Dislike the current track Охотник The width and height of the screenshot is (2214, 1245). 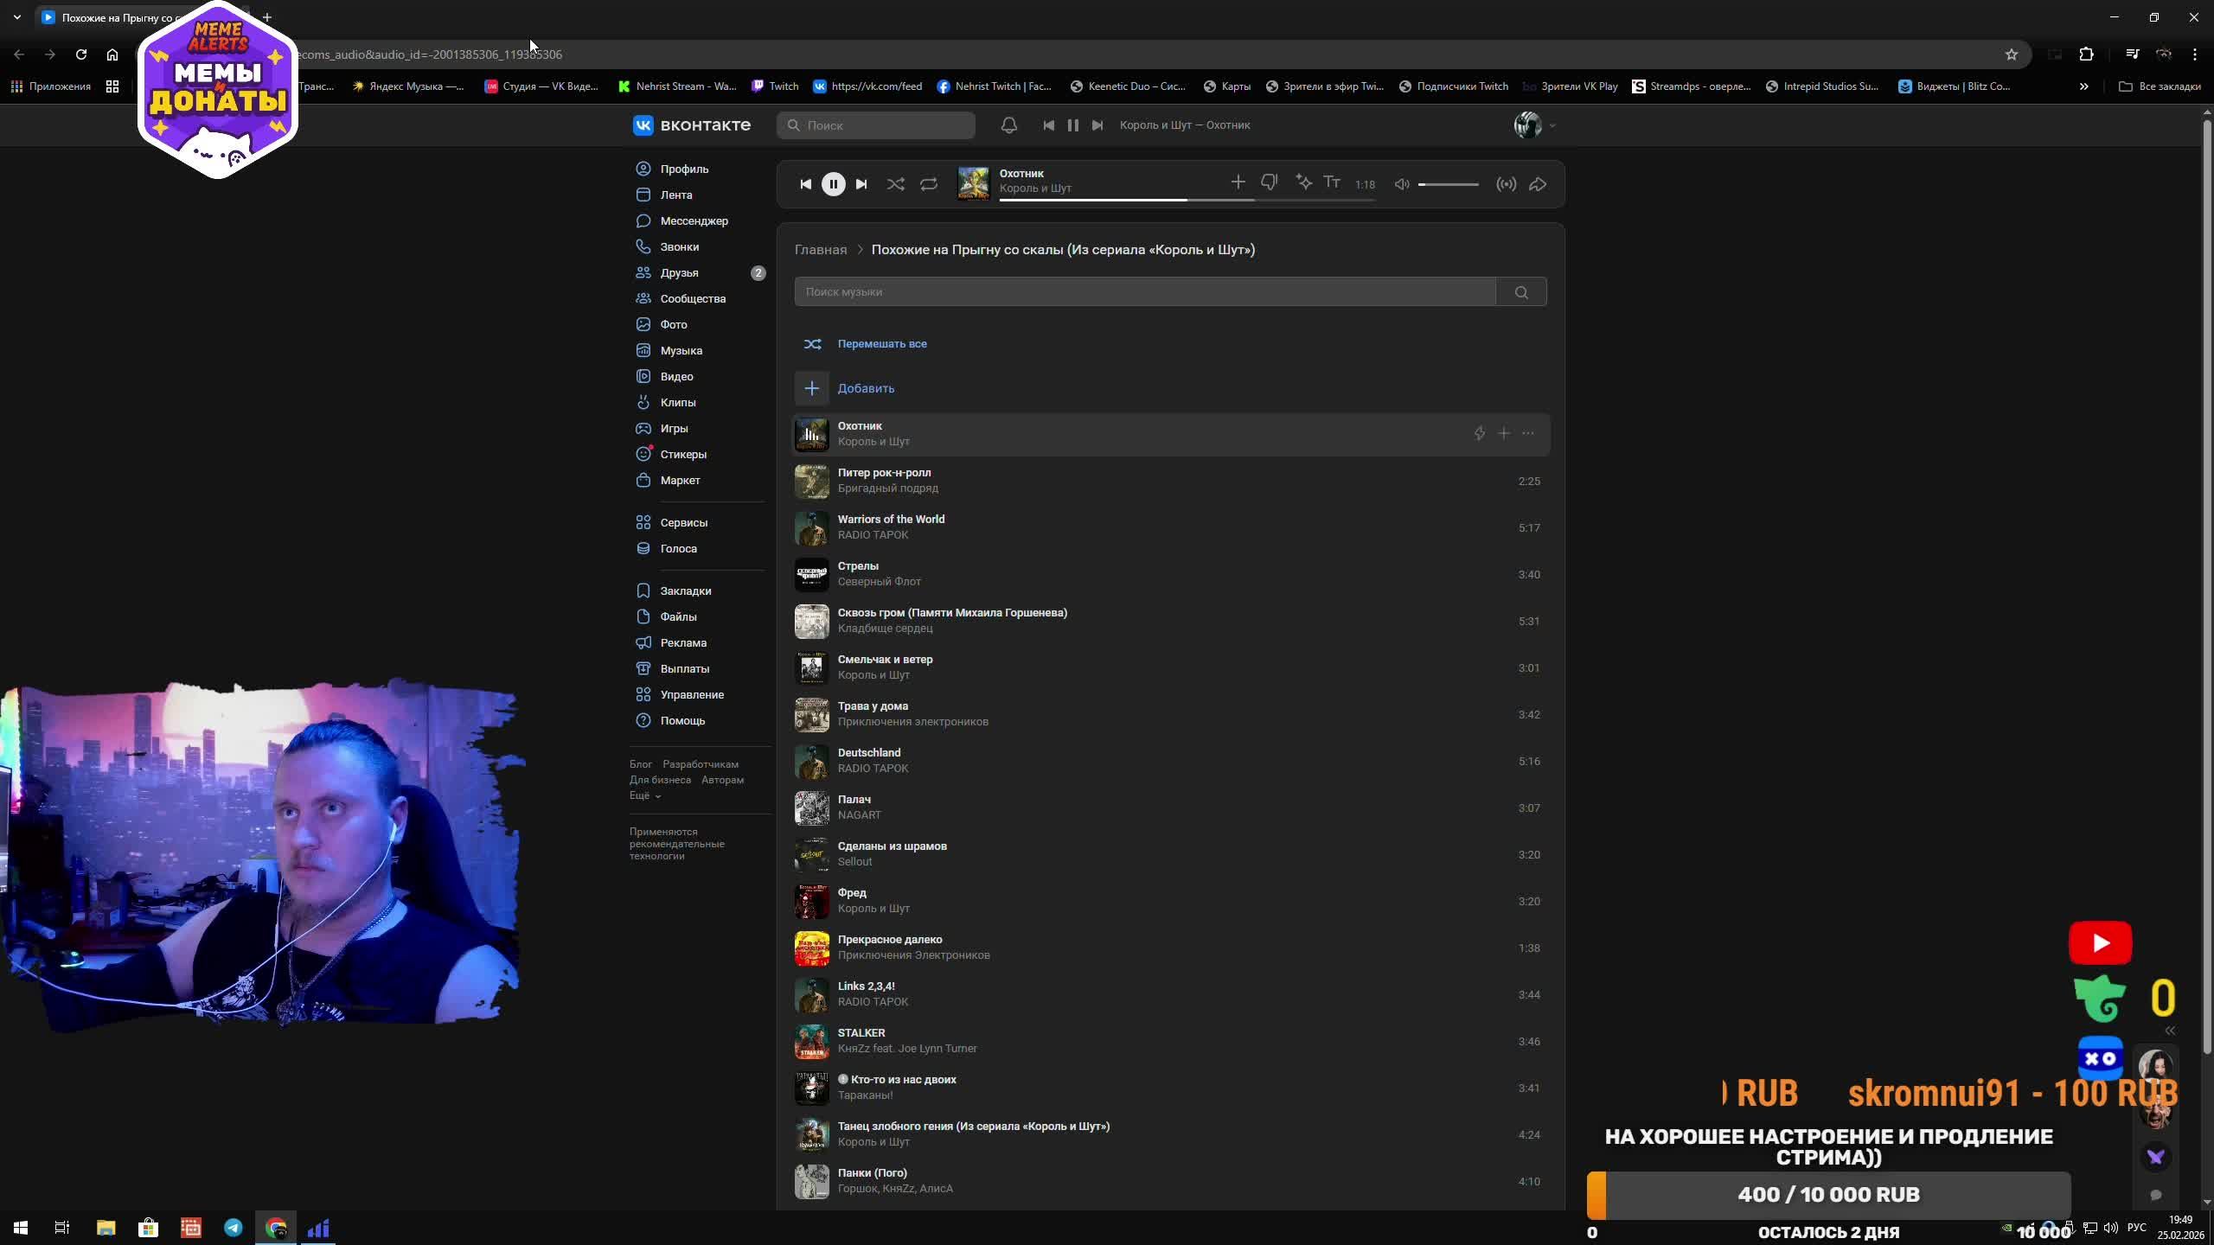pyautogui.click(x=1269, y=182)
